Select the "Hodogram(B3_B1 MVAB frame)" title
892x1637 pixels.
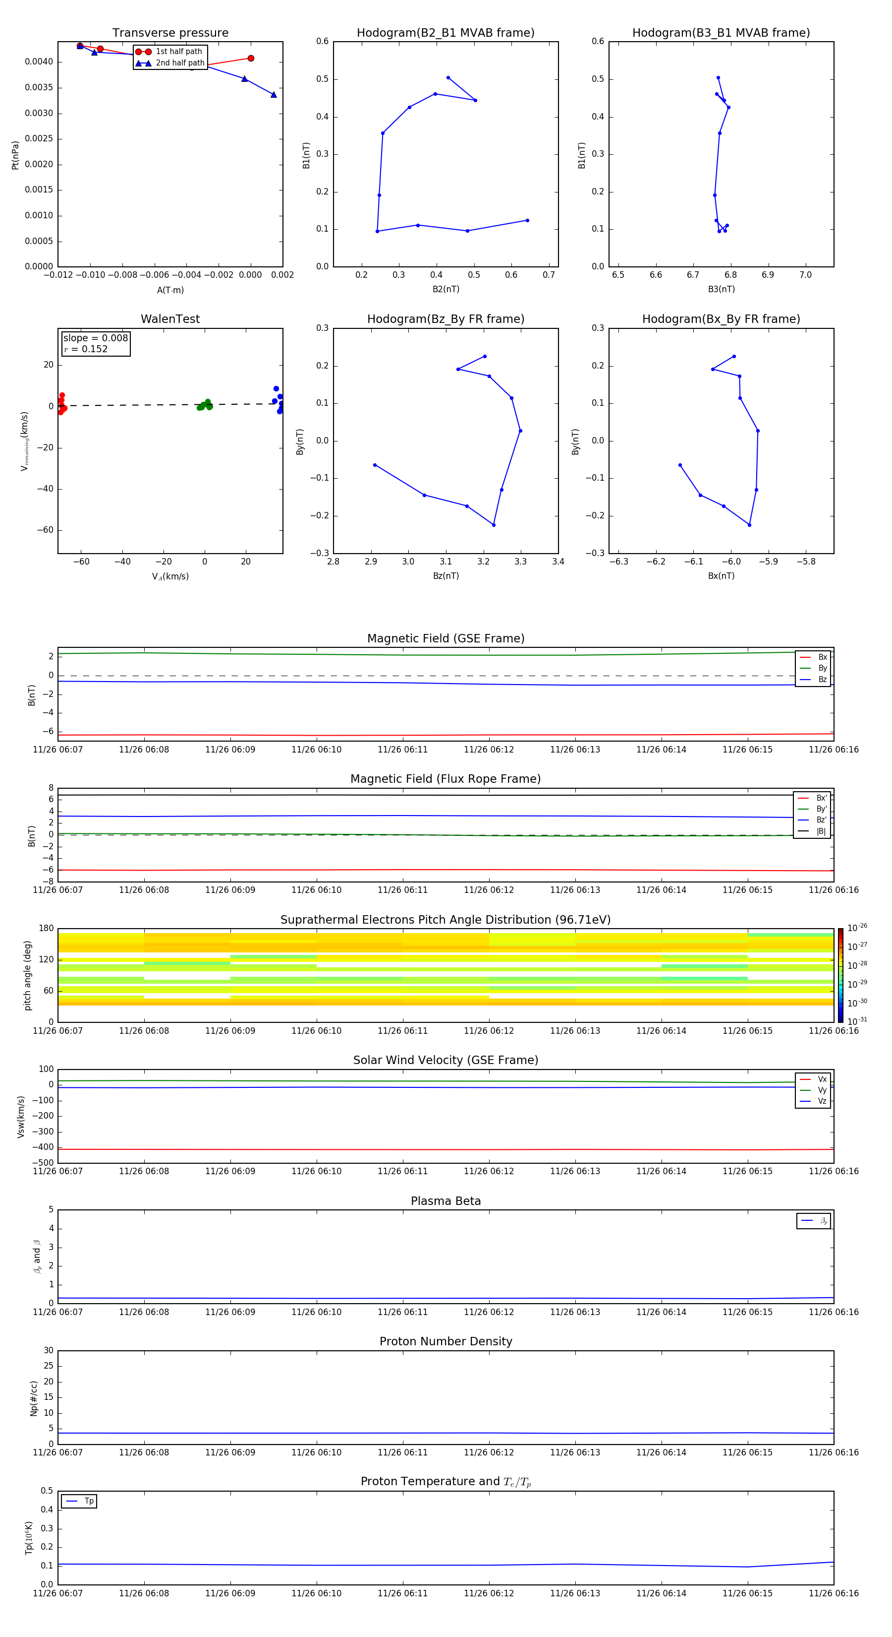[x=721, y=33]
